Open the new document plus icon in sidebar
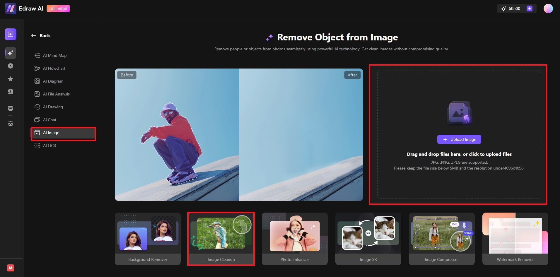Viewport: 560px width, 277px height. (x=10, y=34)
